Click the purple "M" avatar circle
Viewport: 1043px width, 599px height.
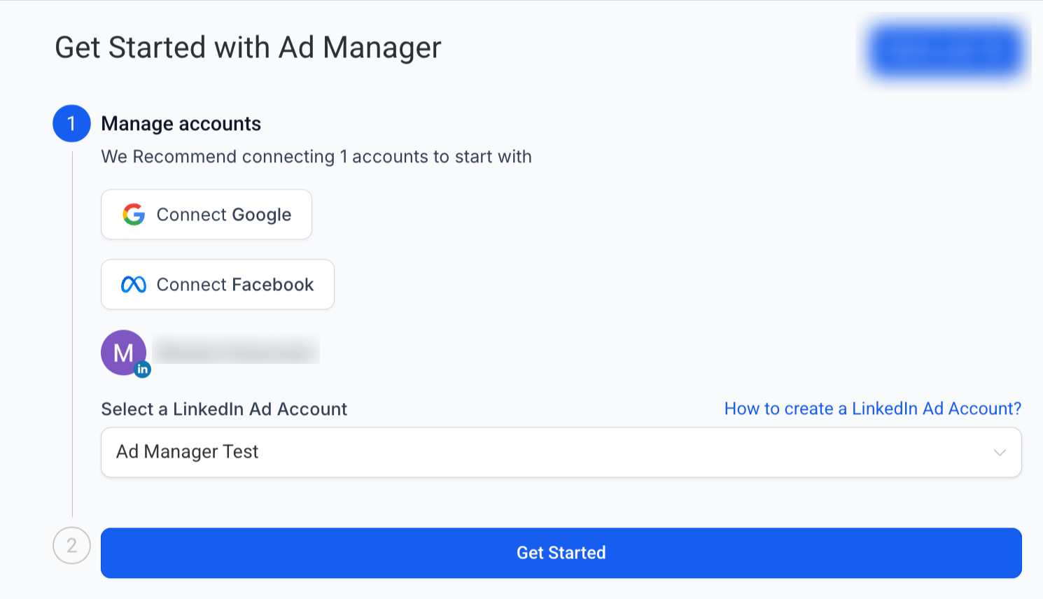124,352
